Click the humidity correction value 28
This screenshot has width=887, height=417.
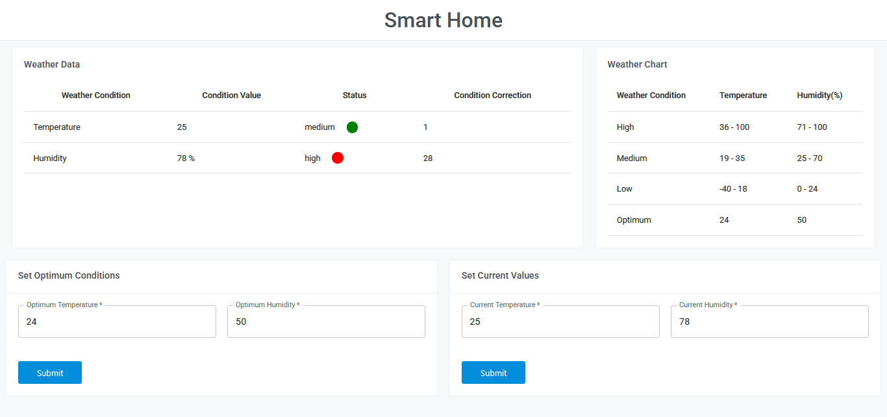click(428, 158)
